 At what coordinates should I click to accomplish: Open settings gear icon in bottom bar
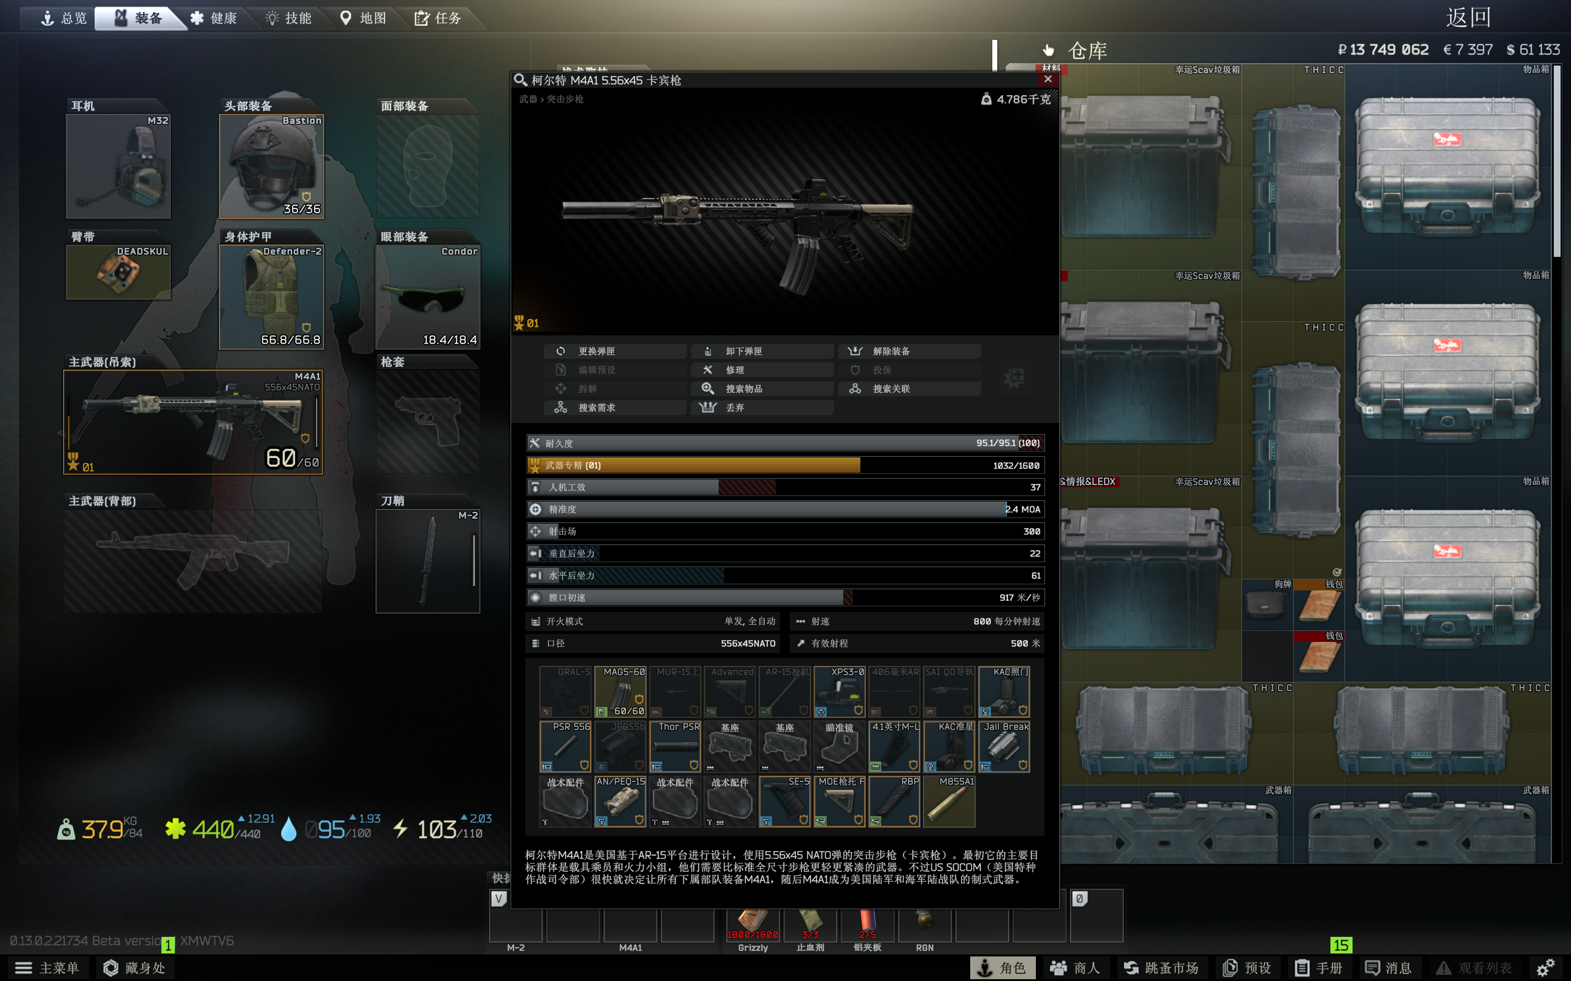tap(1546, 968)
